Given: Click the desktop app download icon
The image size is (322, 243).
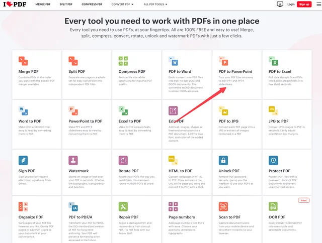Looking at the screenshot, I should [x=280, y=4].
